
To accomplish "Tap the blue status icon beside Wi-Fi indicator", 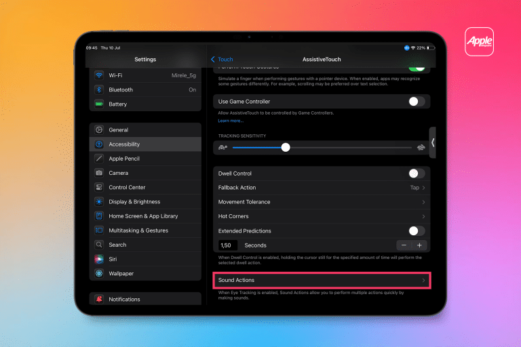I will coord(406,48).
